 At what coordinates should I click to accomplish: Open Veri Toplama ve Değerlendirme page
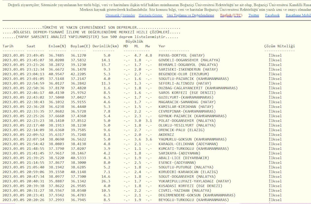click(x=190, y=15)
